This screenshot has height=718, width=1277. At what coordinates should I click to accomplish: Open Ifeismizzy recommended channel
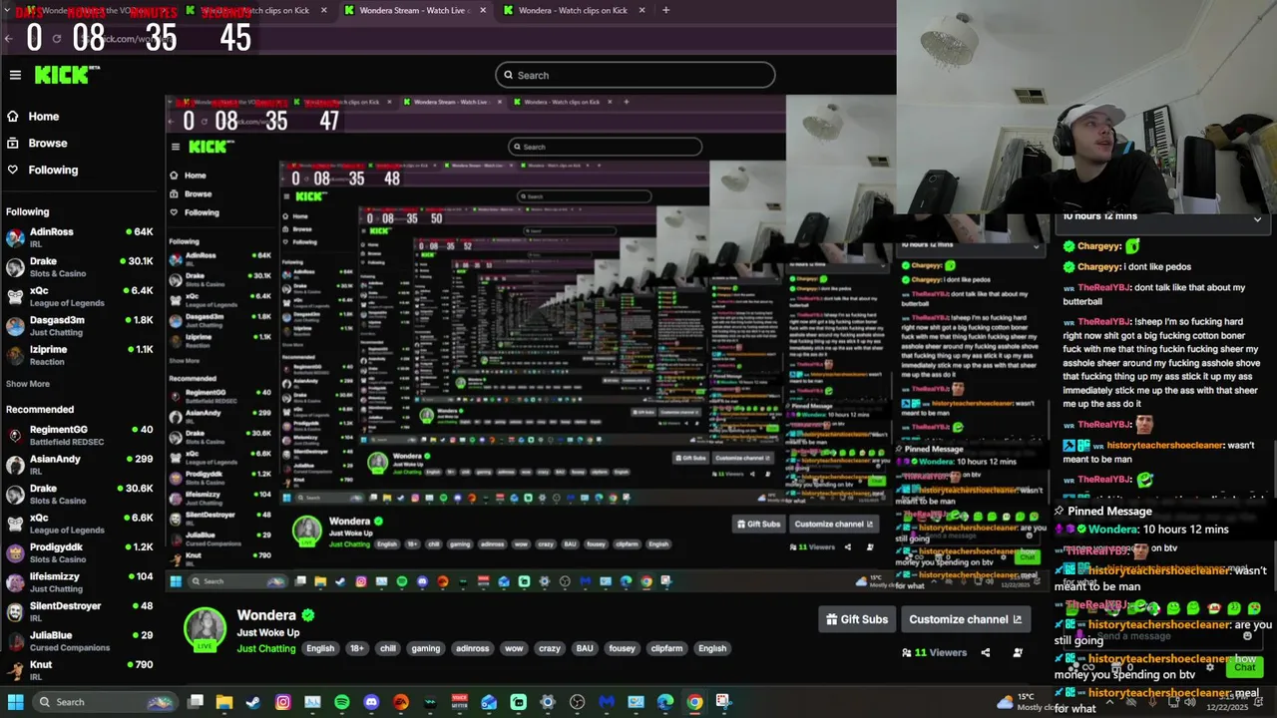(x=80, y=582)
